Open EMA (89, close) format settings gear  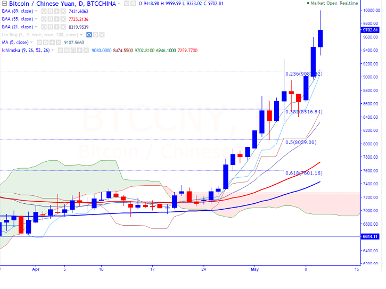click(x=50, y=11)
